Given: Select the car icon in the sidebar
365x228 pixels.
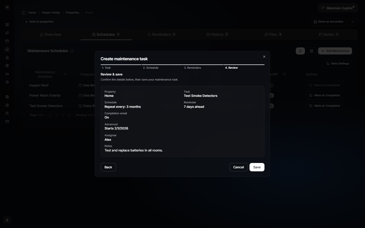Looking at the screenshot, I should pos(7,74).
